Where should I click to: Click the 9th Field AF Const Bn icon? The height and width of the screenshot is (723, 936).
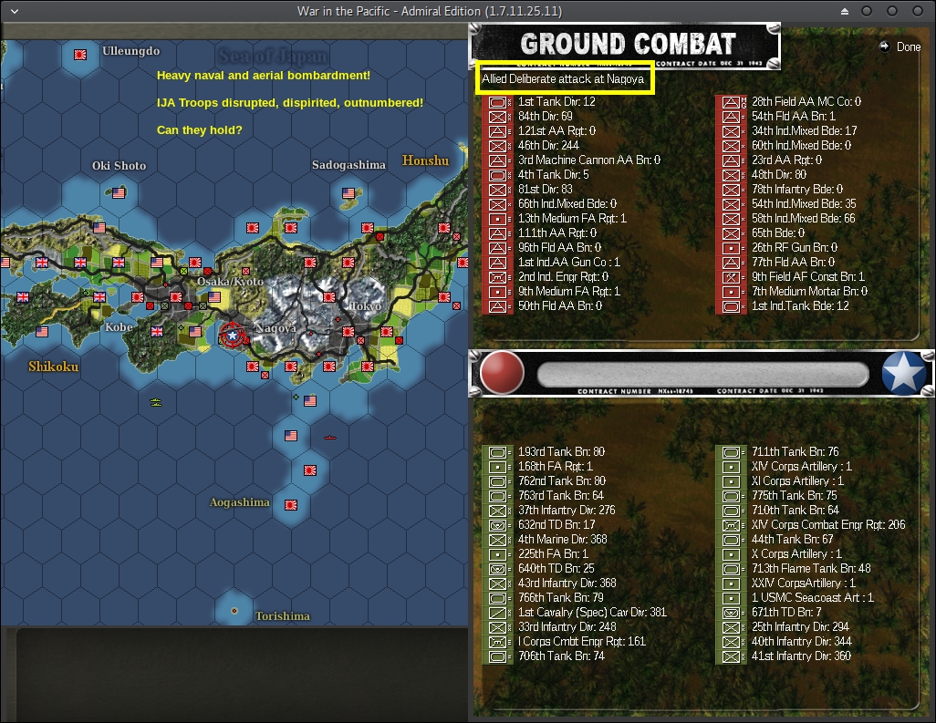[731, 277]
